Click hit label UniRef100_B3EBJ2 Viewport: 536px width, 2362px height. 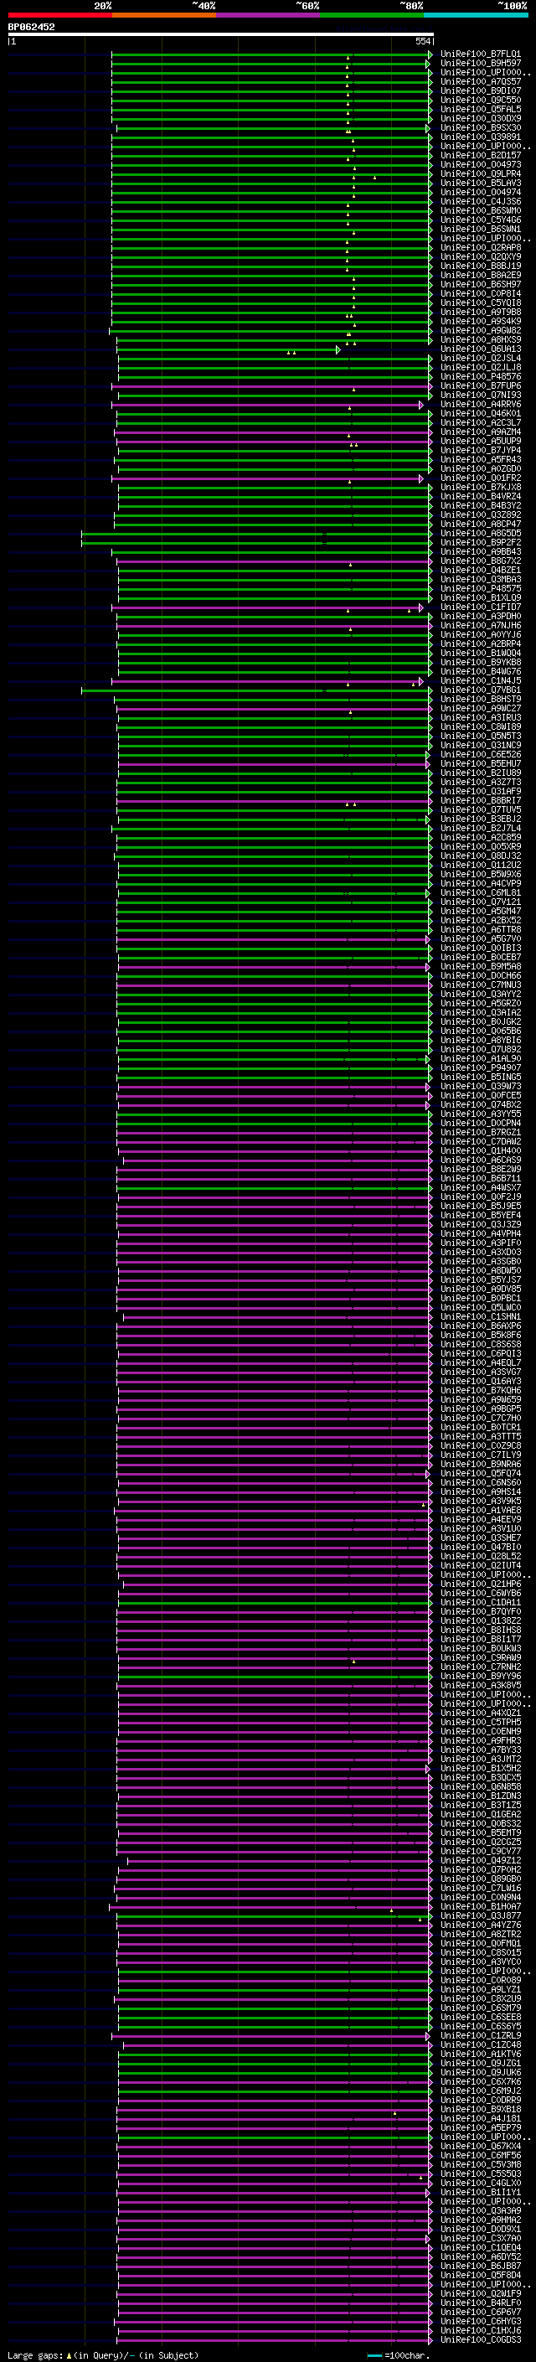pyautogui.click(x=480, y=819)
